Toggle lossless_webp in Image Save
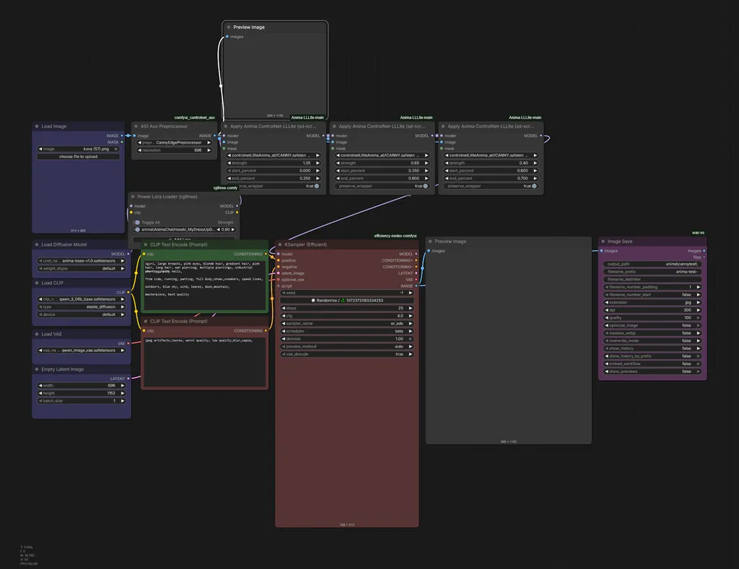739x569 pixels. tap(652, 333)
